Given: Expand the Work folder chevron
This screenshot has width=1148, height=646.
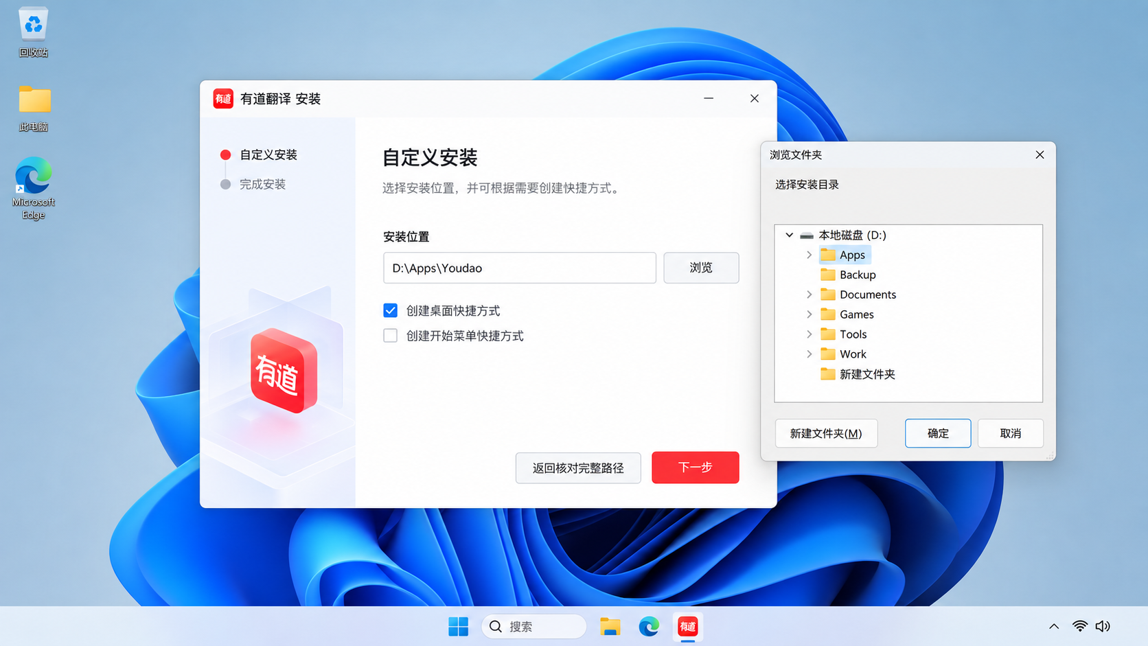Looking at the screenshot, I should click(810, 354).
